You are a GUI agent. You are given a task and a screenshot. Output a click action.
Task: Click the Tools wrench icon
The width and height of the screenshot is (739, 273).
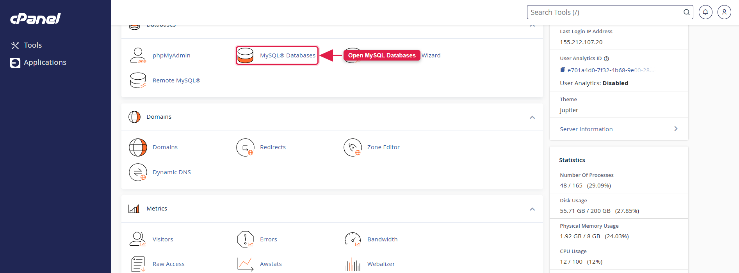click(15, 46)
